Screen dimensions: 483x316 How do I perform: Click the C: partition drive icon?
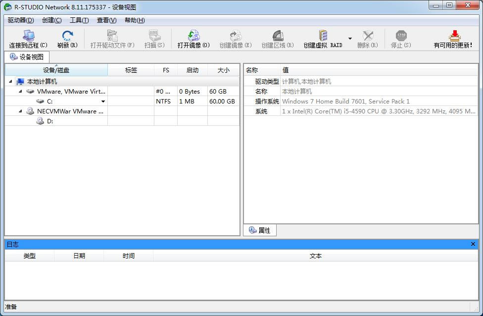pos(40,101)
